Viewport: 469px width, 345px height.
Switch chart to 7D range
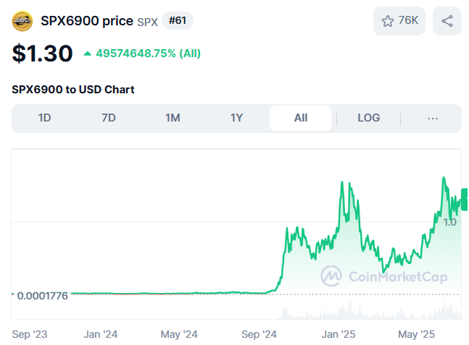pyautogui.click(x=109, y=118)
